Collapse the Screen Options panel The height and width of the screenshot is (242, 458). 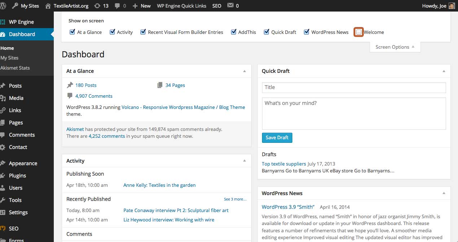pyautogui.click(x=395, y=47)
